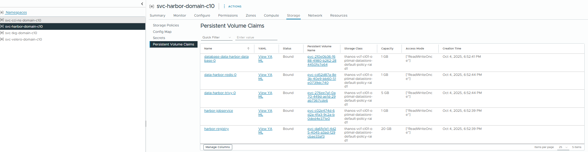Click the Name column sort arrow
The image size is (588, 152).
tap(248, 49)
